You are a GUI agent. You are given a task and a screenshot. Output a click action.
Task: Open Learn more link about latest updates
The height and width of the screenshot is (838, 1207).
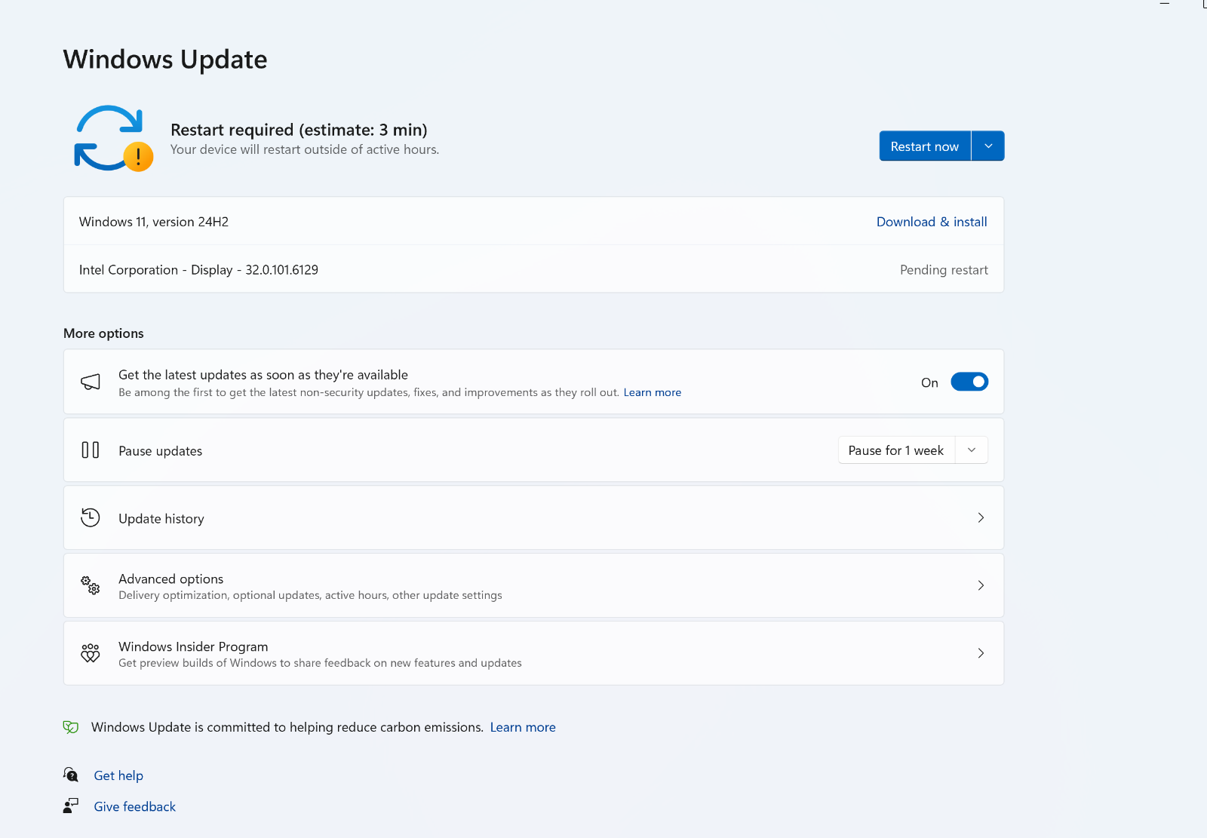(653, 392)
